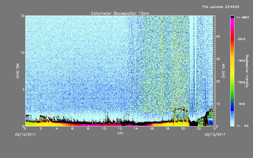
Task: Select the "5" tick on km axis
Action: point(23,89)
